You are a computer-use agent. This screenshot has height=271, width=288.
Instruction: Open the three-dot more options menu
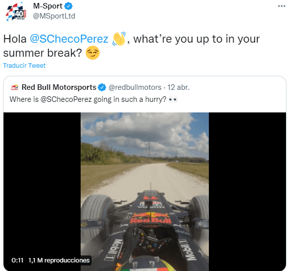point(281,6)
